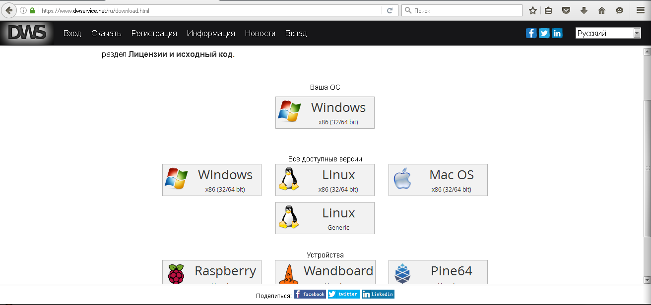Viewport: 651px width, 305px height.
Task: Reload the current page
Action: 390,10
